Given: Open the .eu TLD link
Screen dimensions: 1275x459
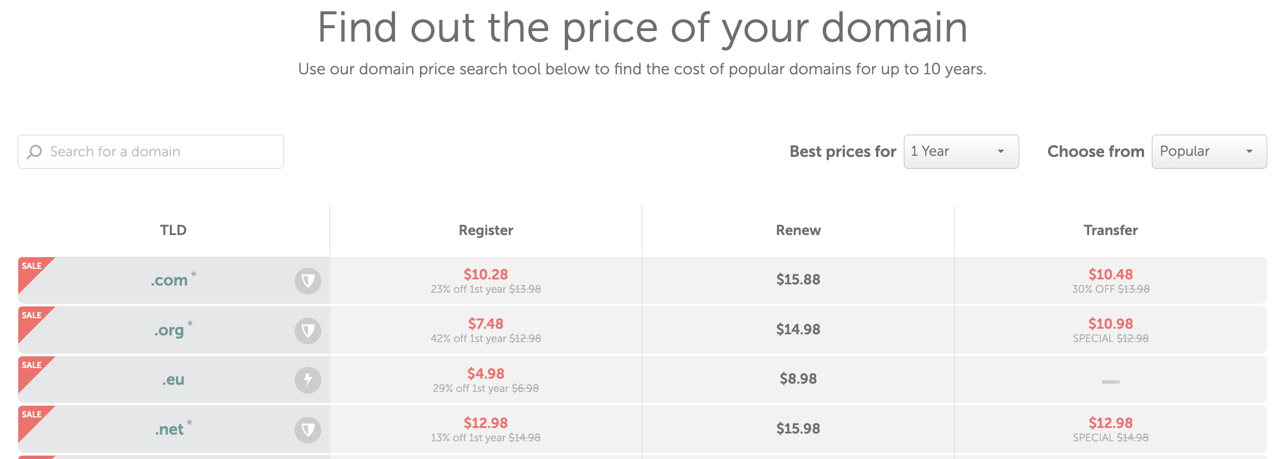Looking at the screenshot, I should (173, 380).
